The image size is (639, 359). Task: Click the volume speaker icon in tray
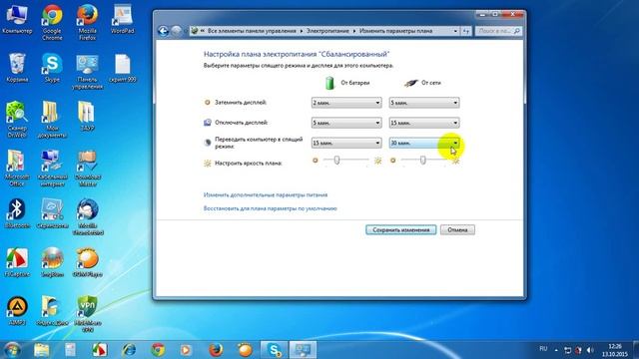click(590, 350)
